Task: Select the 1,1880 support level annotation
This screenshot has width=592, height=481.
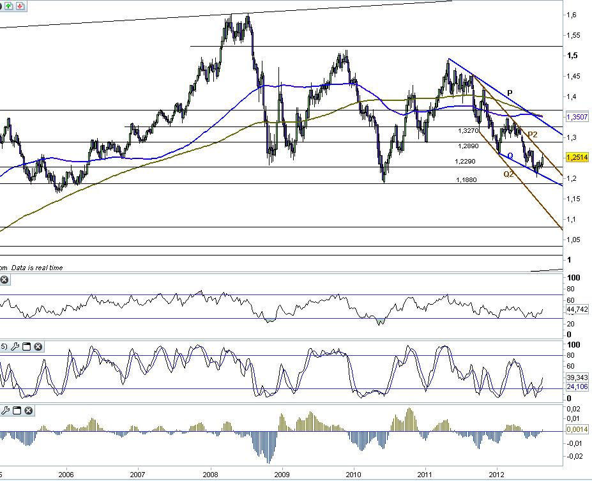Action: click(466, 180)
